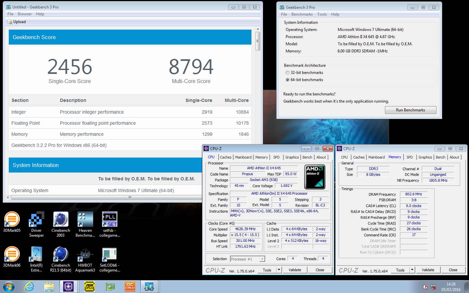
Task: Open Windows Explorer folder in the taskbar
Action: click(49, 286)
